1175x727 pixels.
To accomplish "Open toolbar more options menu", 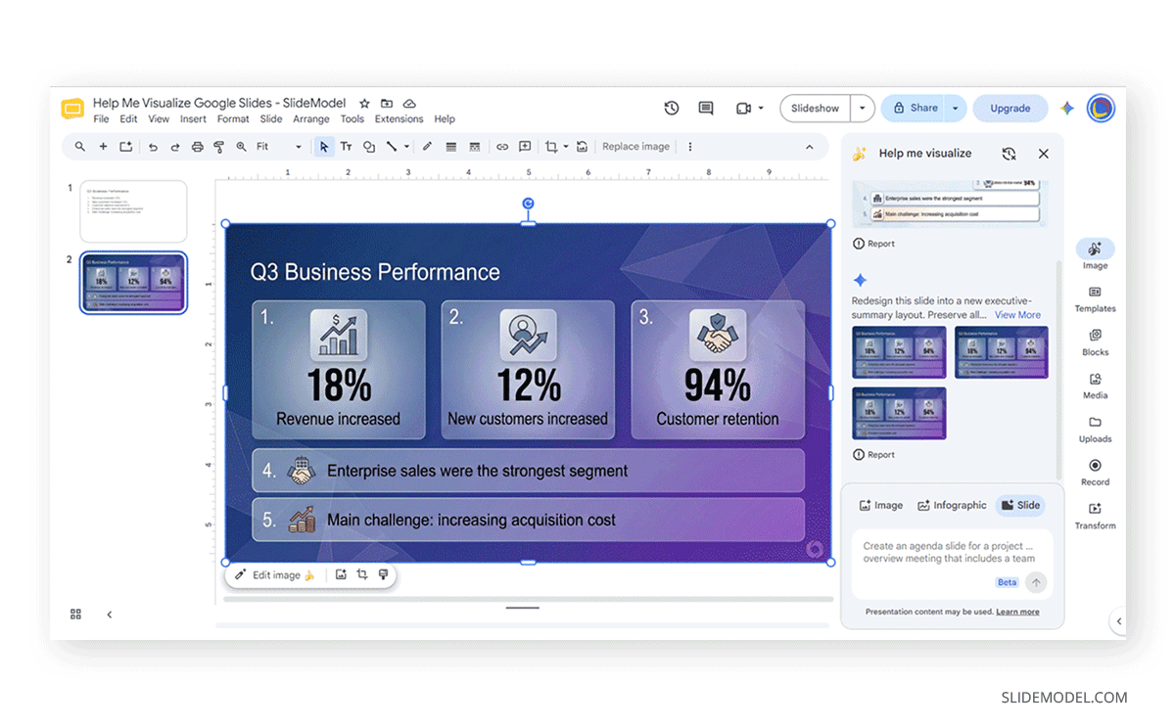I will tap(689, 147).
